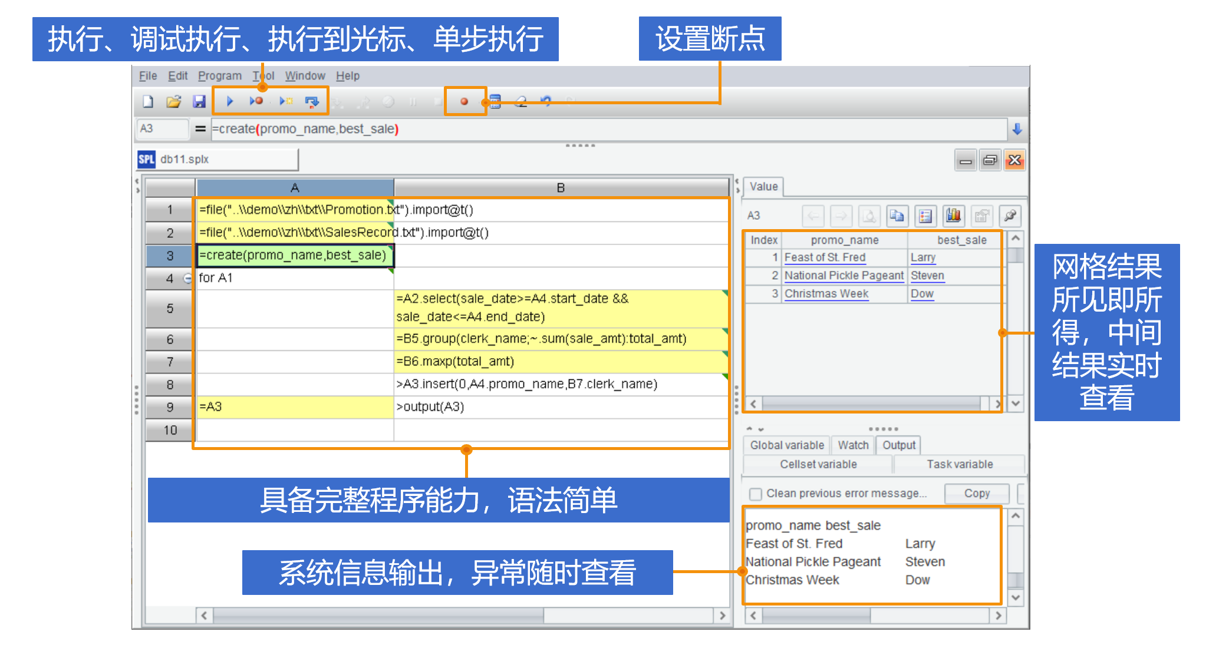Select column B header

(561, 187)
